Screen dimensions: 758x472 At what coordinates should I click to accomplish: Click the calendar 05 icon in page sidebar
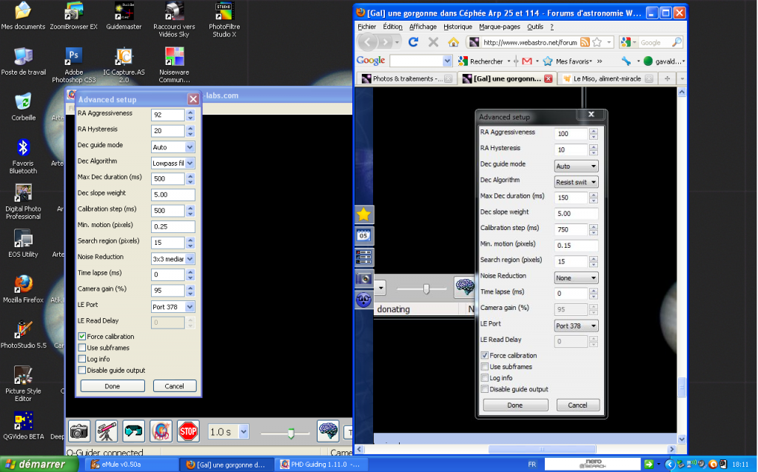tap(363, 236)
